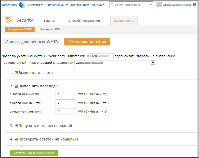Screen dimensions: 199x158
Task: Click the «Установка доверия» button
Action: coord(87,42)
